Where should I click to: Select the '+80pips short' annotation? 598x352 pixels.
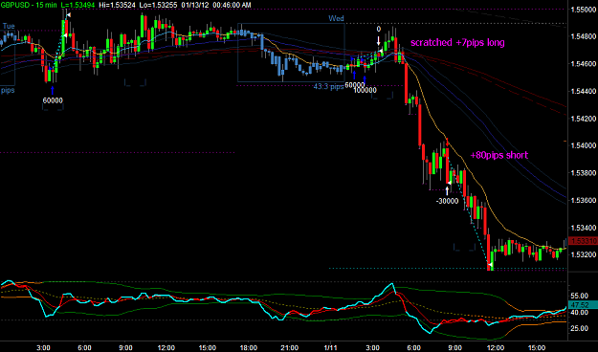(498, 155)
